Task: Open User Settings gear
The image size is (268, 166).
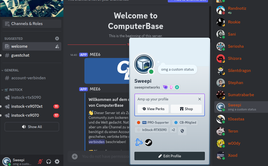Action: coord(57,162)
